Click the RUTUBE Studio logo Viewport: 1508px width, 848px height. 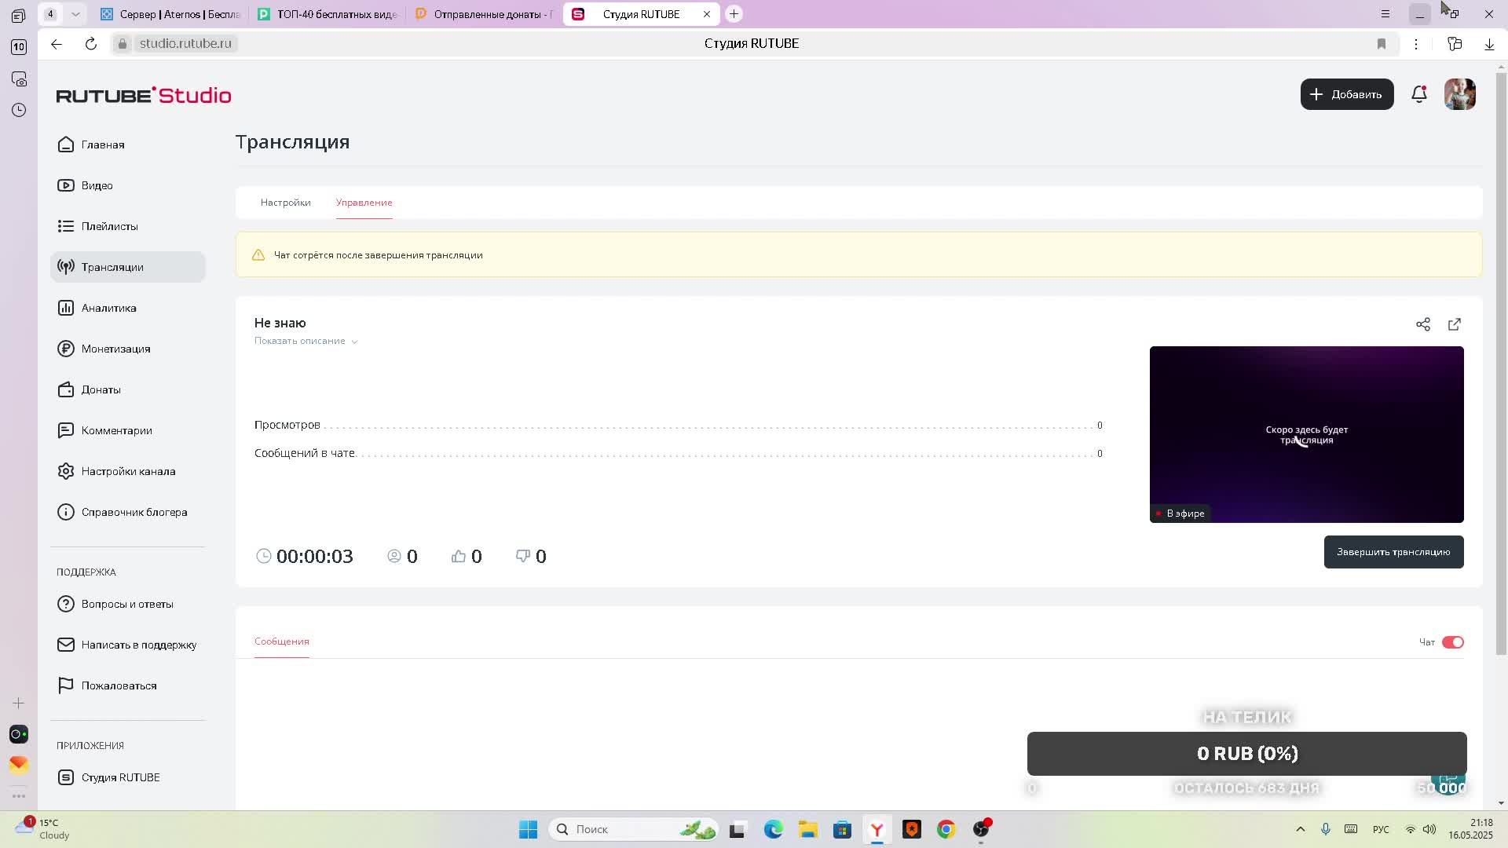click(144, 95)
